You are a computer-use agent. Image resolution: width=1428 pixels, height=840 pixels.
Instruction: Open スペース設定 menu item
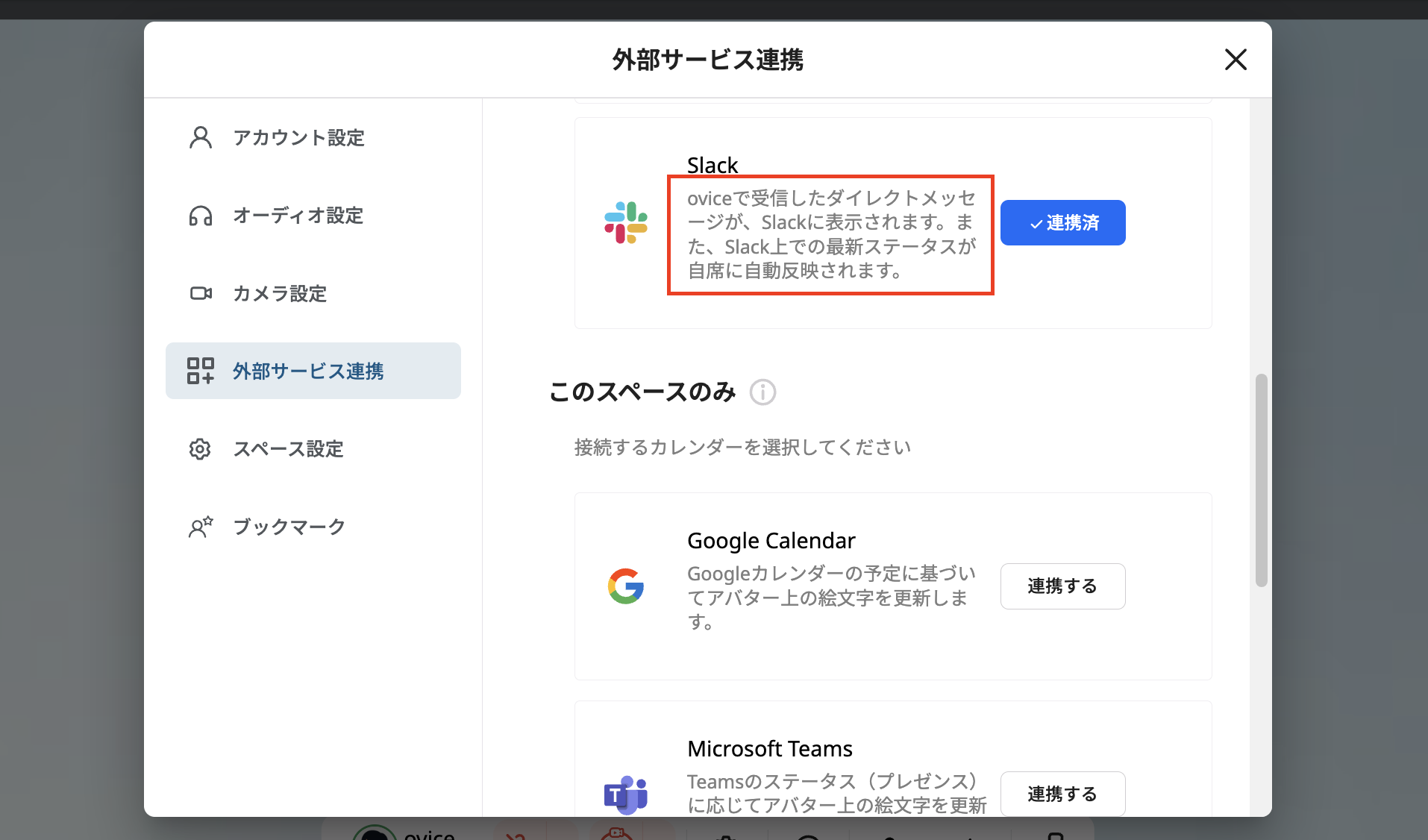(313, 449)
